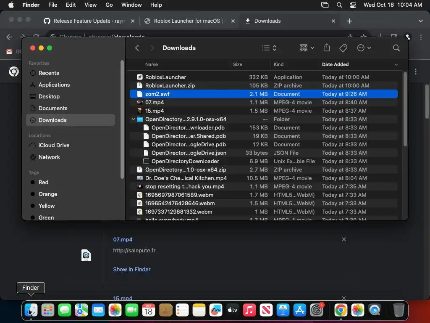Viewport: 430px width, 323px height.
Task: Switch to Release Feature Update tab
Action: pyautogui.click(x=89, y=21)
